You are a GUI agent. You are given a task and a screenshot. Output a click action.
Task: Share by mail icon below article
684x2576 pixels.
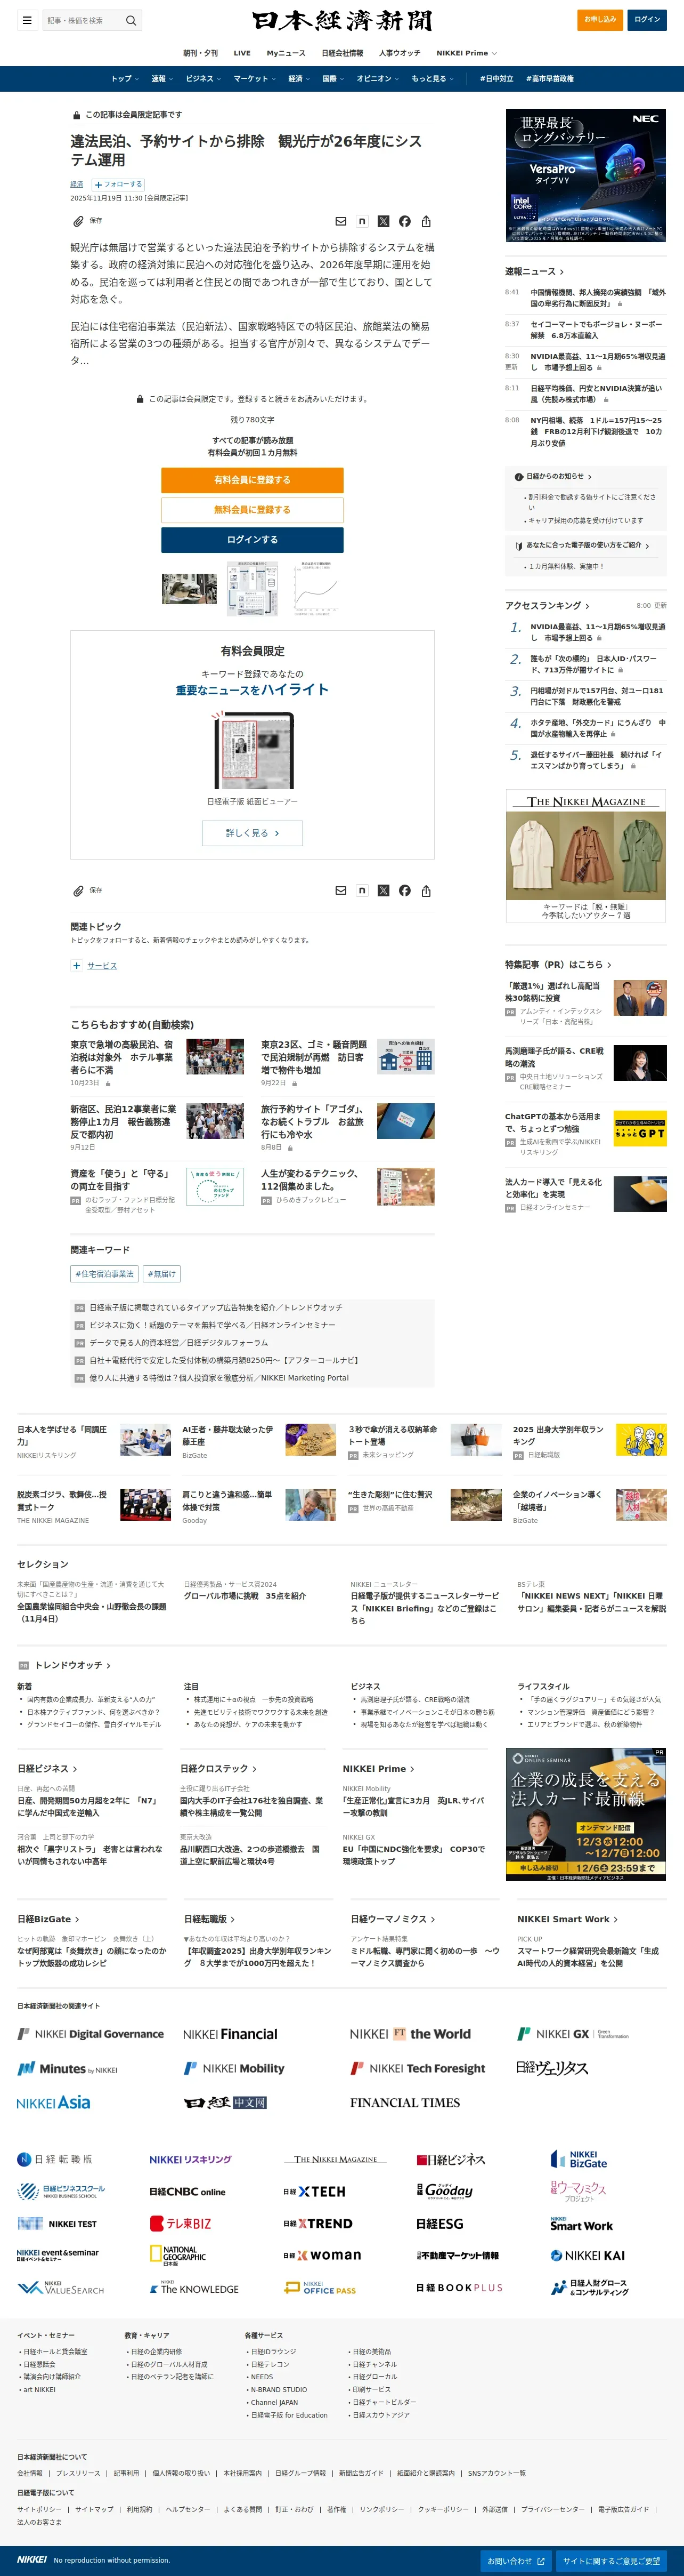coord(340,890)
